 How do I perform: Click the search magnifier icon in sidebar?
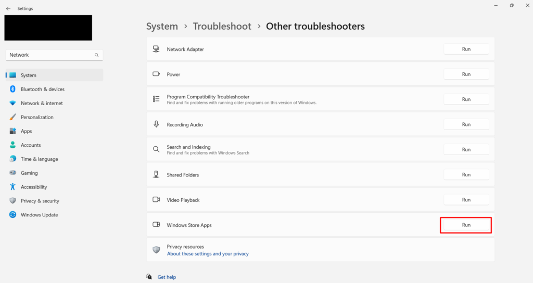(96, 55)
